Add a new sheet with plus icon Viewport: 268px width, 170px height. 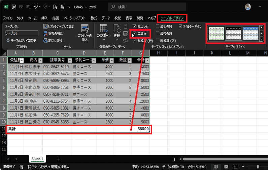click(x=59, y=159)
